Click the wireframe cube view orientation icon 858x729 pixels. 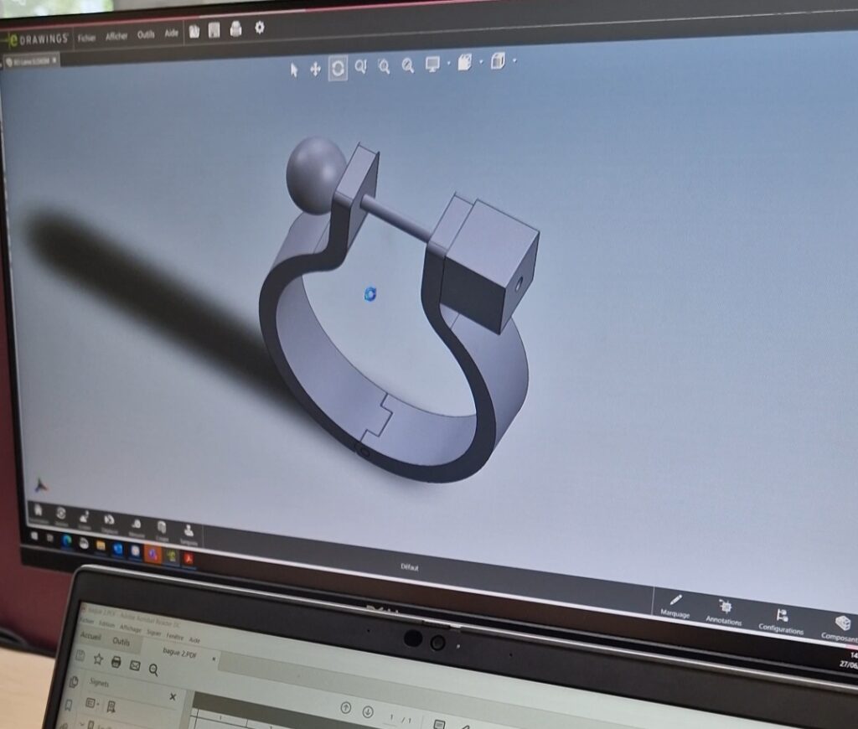[498, 60]
